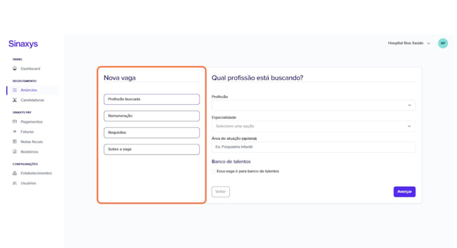Click the Área de atuação input field
The height and width of the screenshot is (248, 457).
(x=314, y=147)
